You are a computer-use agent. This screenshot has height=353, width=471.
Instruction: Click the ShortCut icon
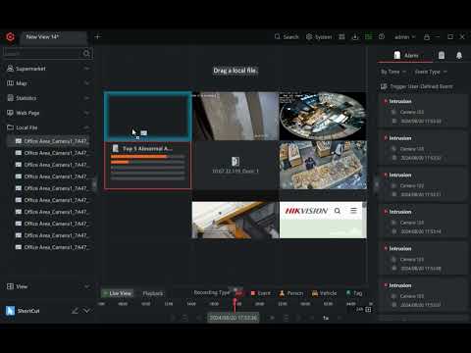coord(10,311)
